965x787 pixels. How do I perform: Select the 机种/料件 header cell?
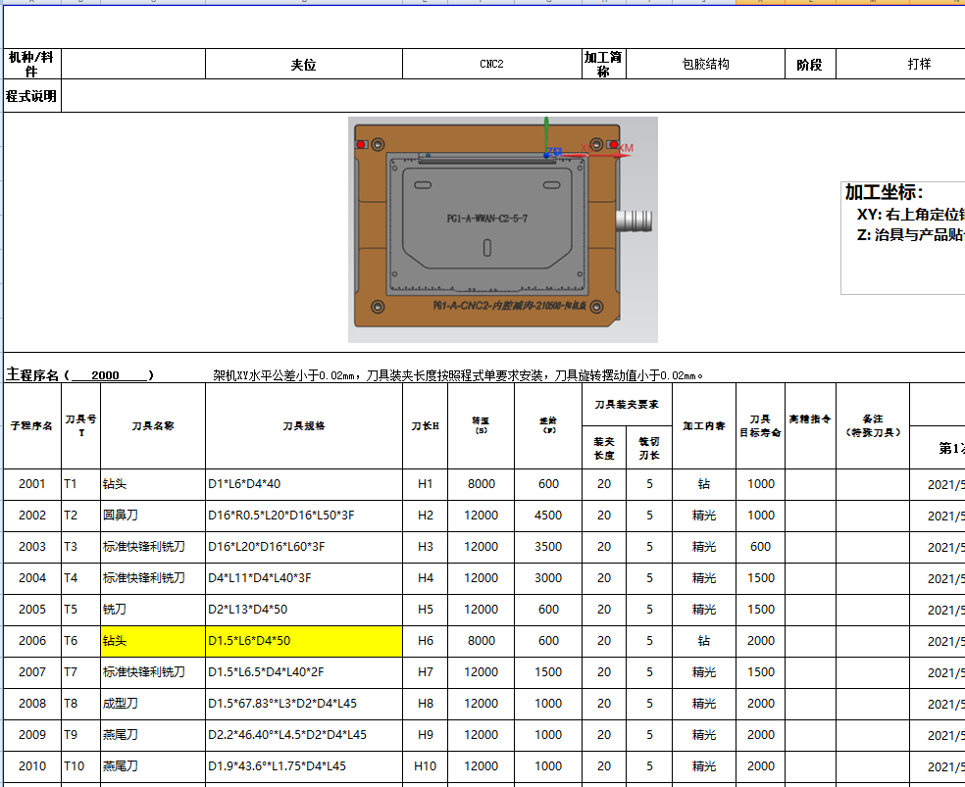coord(31,63)
